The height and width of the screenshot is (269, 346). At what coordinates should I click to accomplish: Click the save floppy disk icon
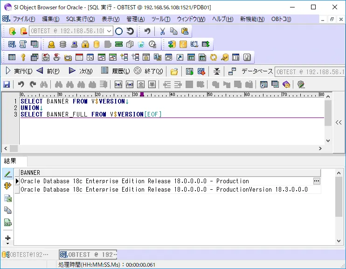tap(7, 84)
